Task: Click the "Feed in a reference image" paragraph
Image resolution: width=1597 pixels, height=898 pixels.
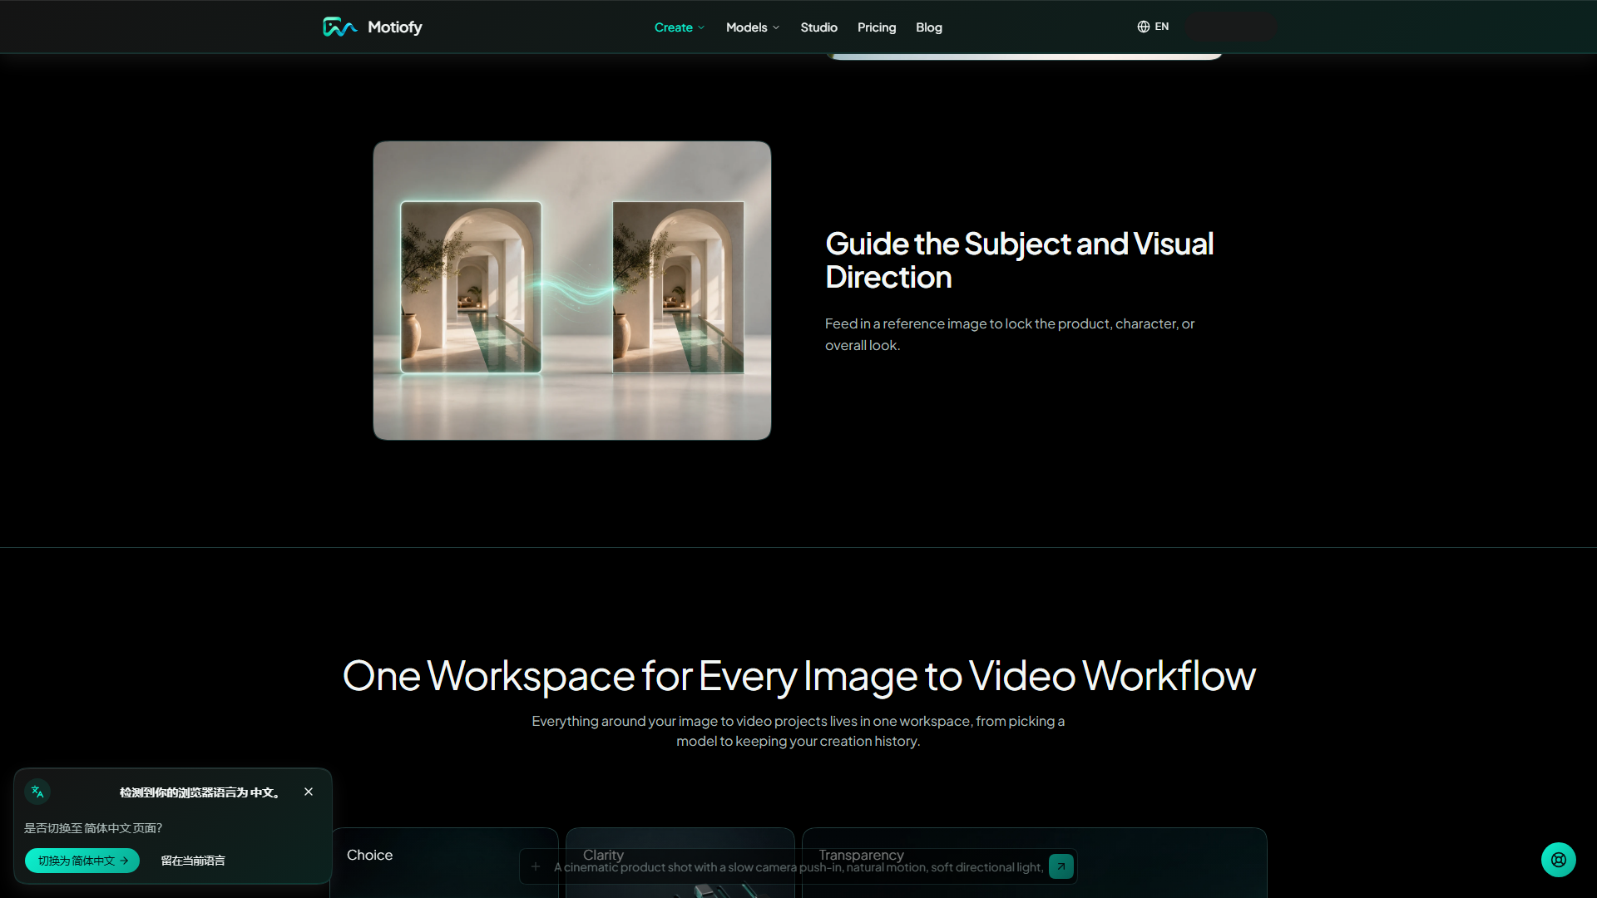Action: [x=1010, y=334]
